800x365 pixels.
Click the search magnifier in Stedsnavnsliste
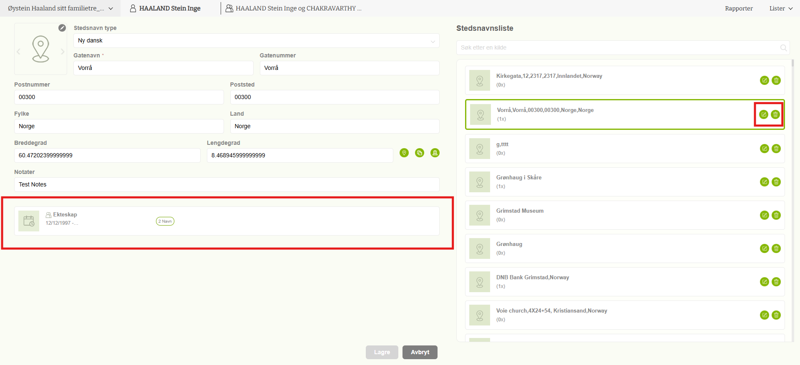[783, 48]
